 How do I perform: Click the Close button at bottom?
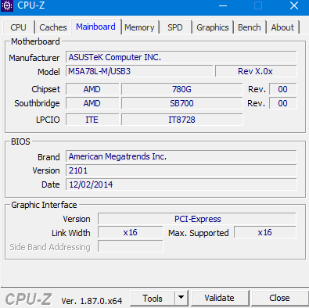pyautogui.click(x=279, y=298)
